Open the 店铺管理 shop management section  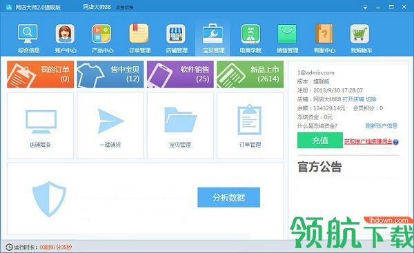(x=177, y=38)
